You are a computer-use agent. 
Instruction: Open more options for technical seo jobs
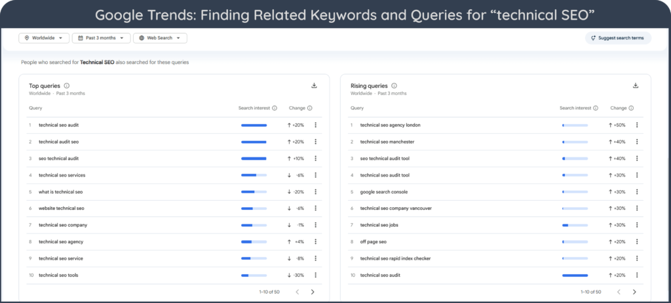637,225
